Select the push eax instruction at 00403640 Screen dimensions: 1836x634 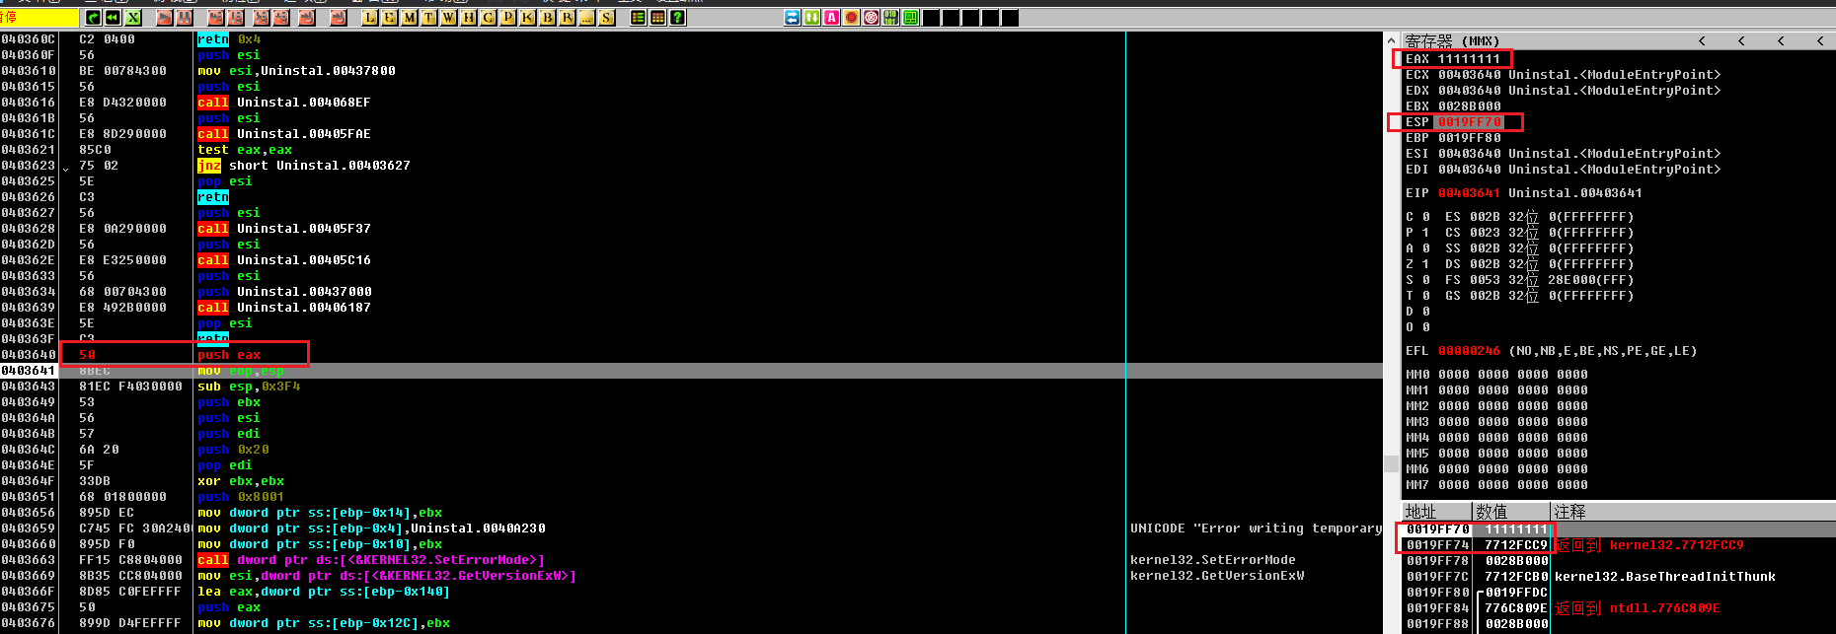coord(229,355)
